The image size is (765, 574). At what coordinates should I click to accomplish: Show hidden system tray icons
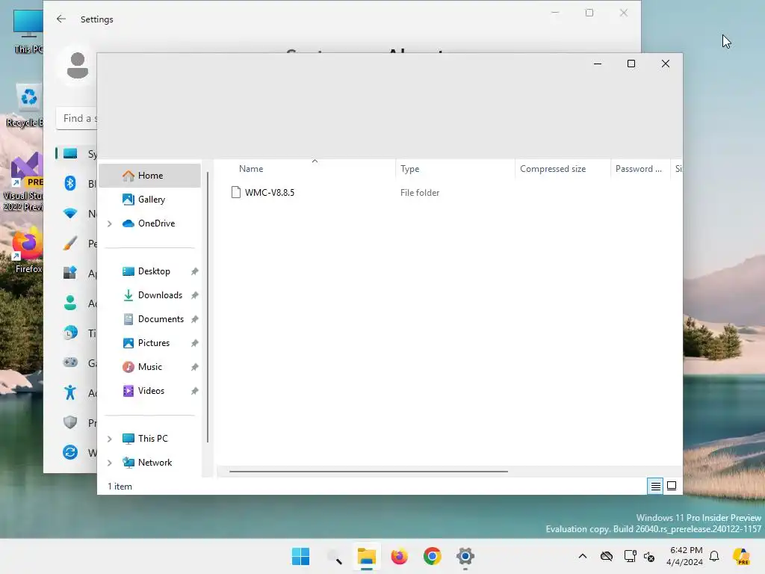click(583, 556)
